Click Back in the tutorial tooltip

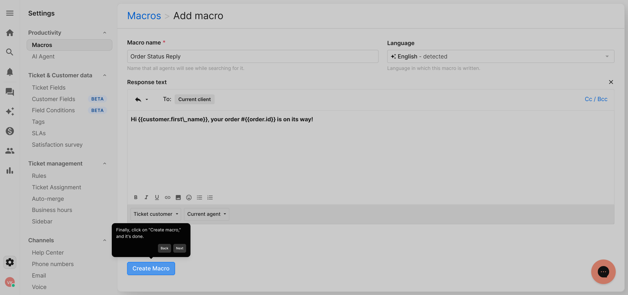click(165, 248)
